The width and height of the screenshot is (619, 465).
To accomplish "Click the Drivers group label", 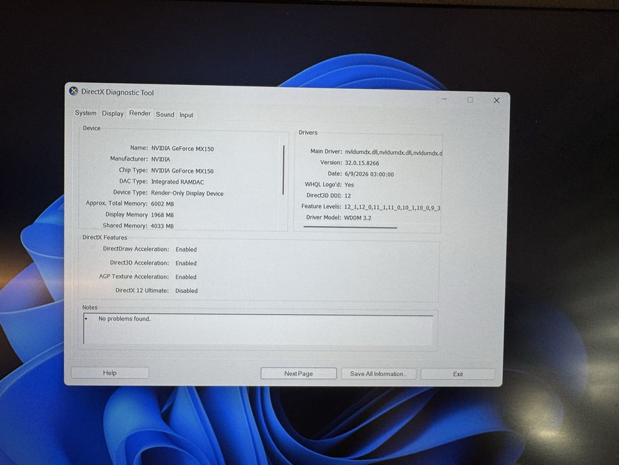I will (308, 132).
